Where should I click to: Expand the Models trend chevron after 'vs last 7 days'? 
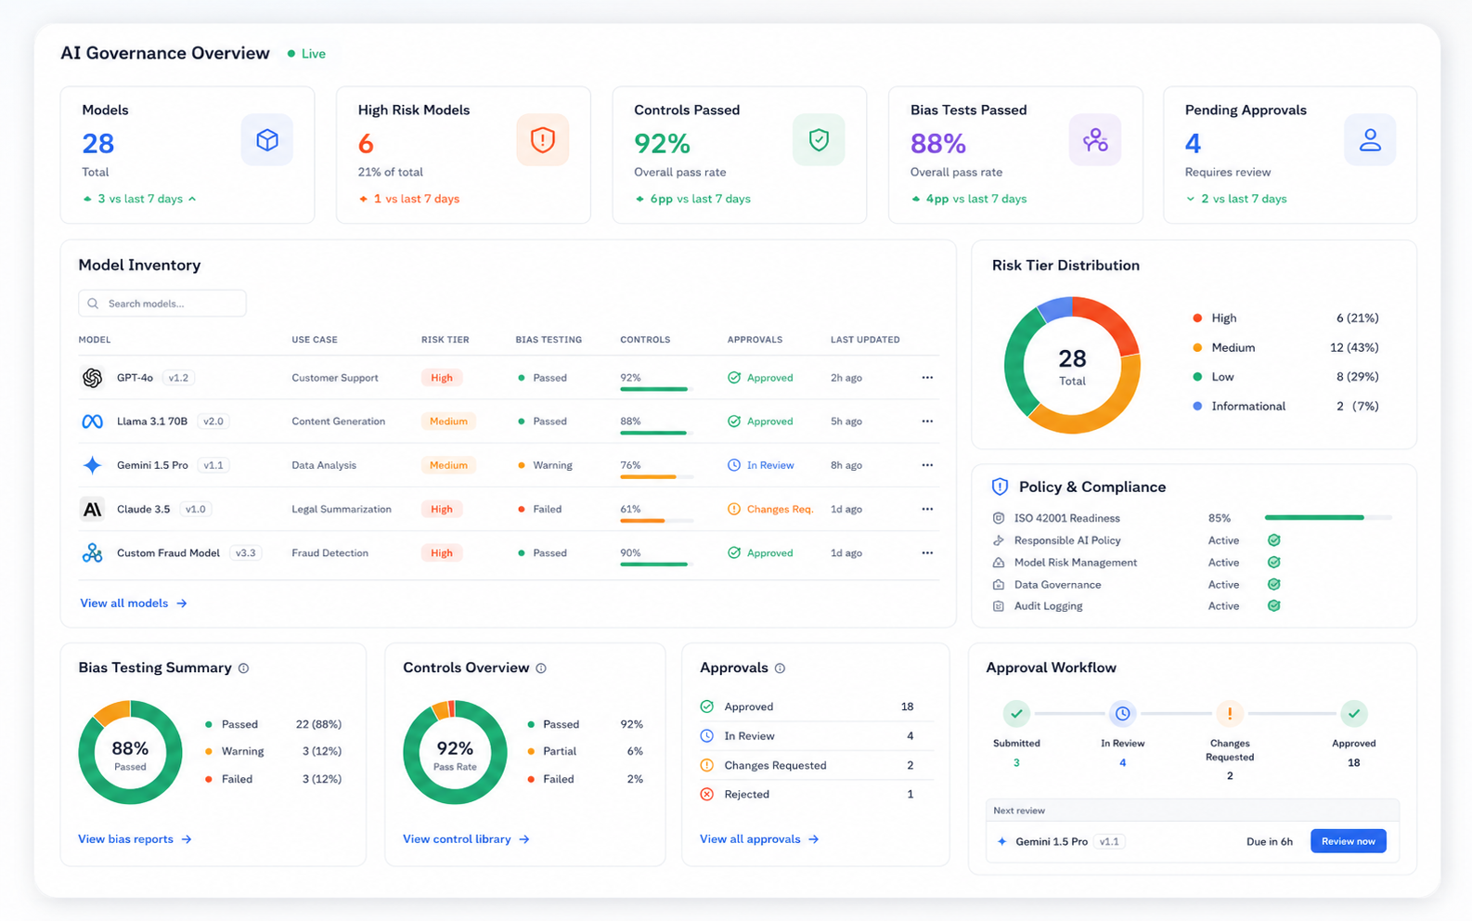(192, 199)
